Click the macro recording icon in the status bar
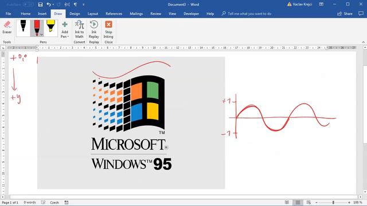Screen dimensions: 367x206 67,203
